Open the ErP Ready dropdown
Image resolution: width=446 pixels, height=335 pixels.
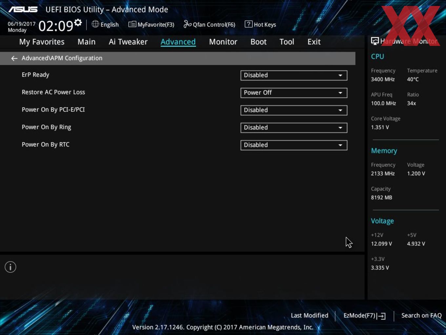pyautogui.click(x=294, y=75)
